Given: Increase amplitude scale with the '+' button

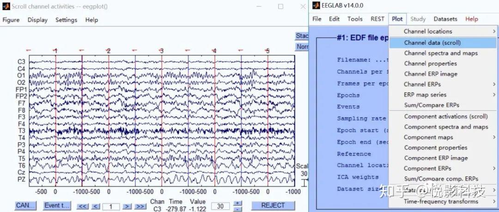Looking at the screenshot, I should click(x=237, y=203).
